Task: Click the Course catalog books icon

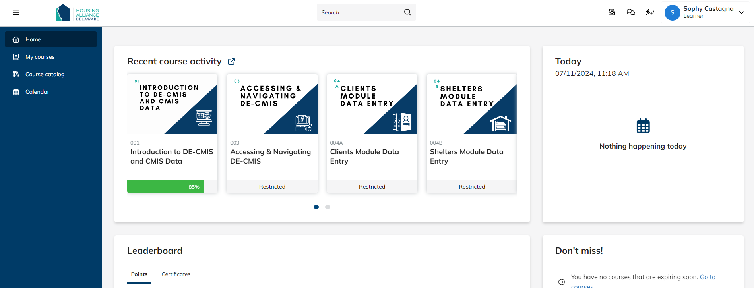Action: [16, 74]
